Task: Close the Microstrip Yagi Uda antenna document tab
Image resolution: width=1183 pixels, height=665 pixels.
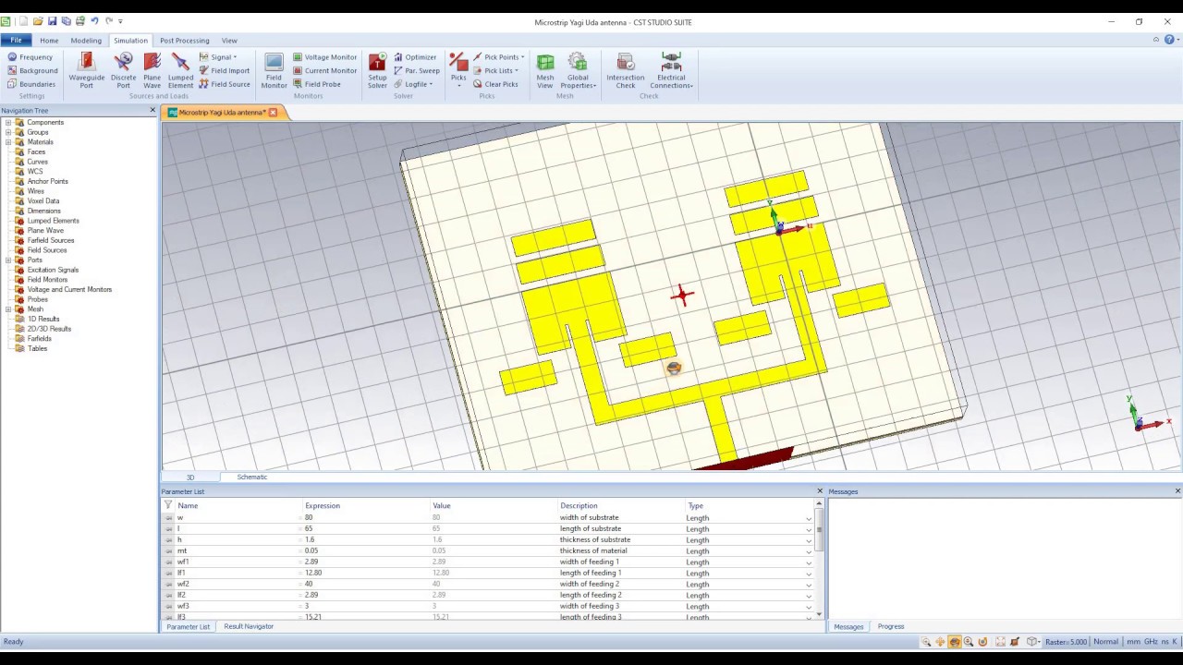Action: click(273, 113)
